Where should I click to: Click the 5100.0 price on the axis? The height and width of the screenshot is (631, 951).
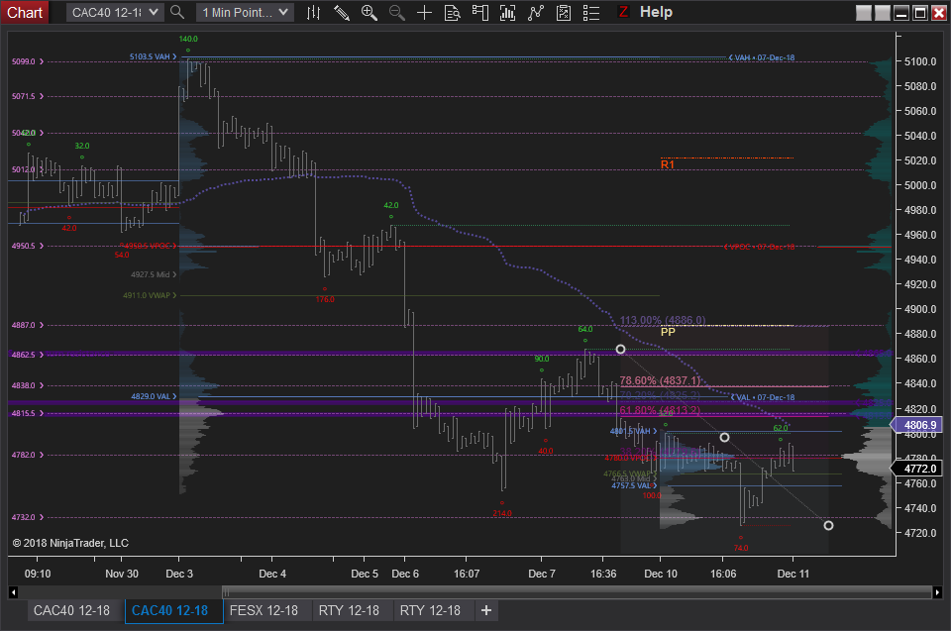pos(920,61)
